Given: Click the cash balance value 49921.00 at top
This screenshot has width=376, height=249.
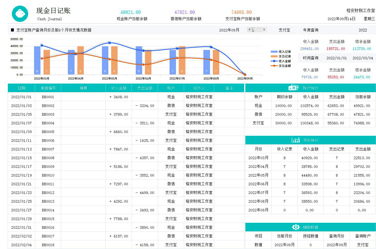Looking at the screenshot, I should tap(131, 12).
